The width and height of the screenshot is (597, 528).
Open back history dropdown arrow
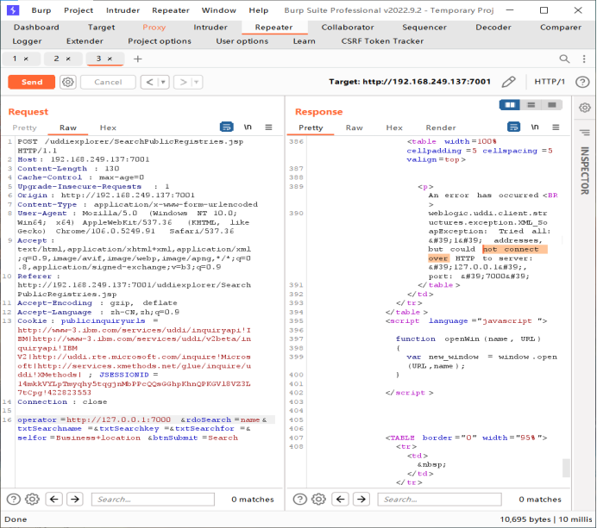[163, 82]
